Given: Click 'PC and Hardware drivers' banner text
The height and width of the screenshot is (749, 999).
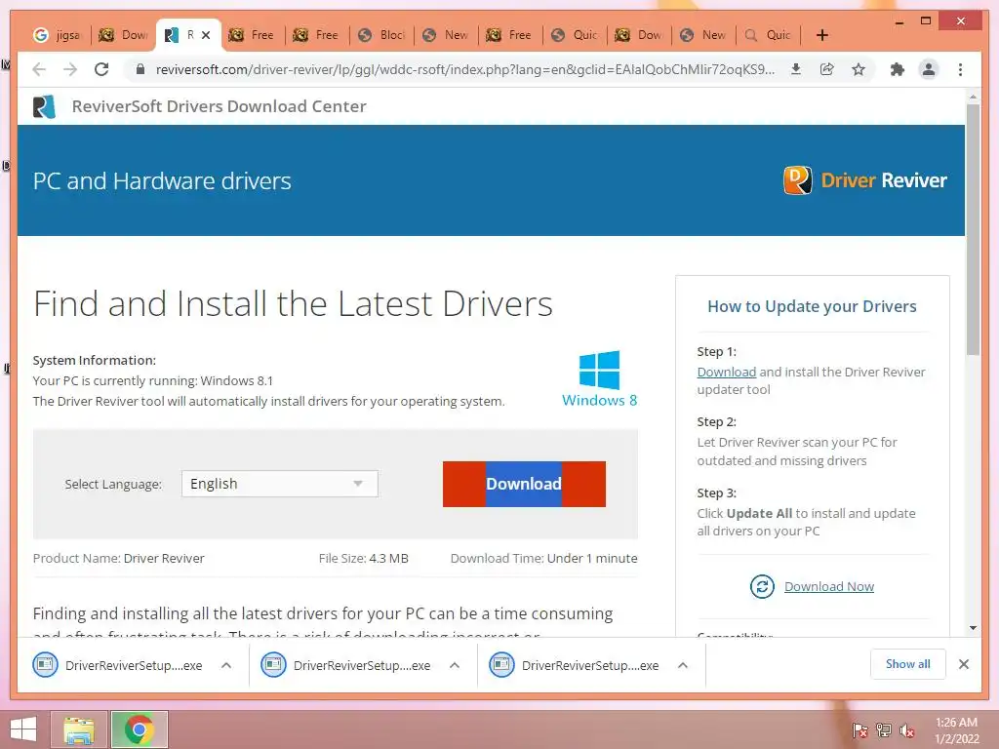Looking at the screenshot, I should (x=162, y=180).
